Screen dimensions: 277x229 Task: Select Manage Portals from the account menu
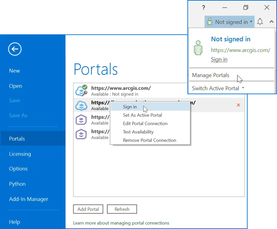(x=211, y=75)
